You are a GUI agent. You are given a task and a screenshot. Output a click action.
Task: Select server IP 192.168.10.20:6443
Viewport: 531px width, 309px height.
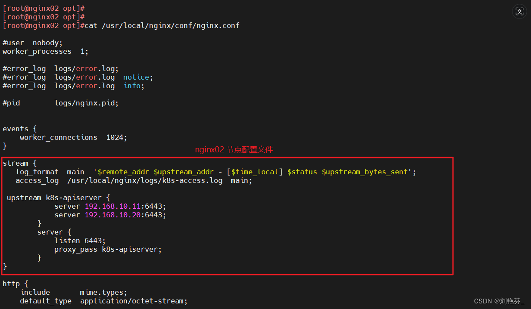(125, 215)
